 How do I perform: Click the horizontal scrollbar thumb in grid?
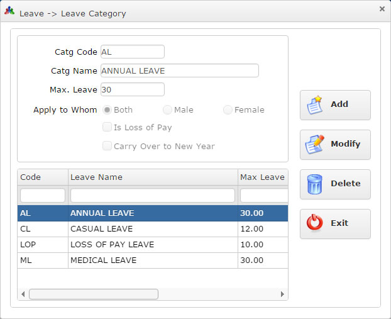94,294
